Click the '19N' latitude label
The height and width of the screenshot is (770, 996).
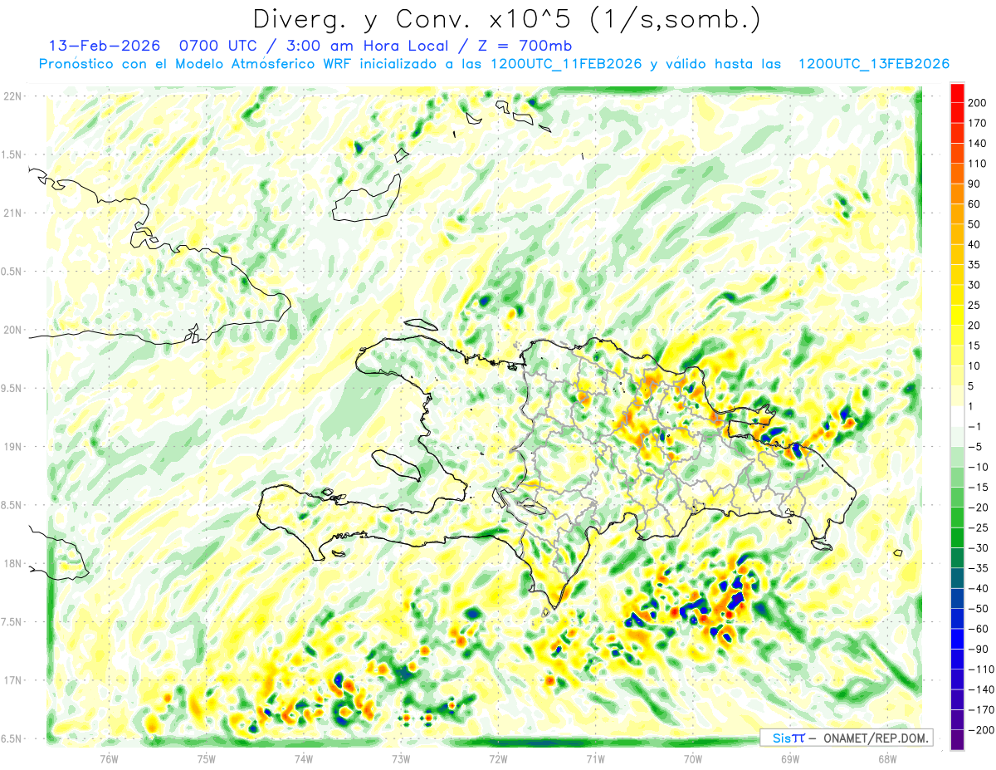pyautogui.click(x=12, y=447)
